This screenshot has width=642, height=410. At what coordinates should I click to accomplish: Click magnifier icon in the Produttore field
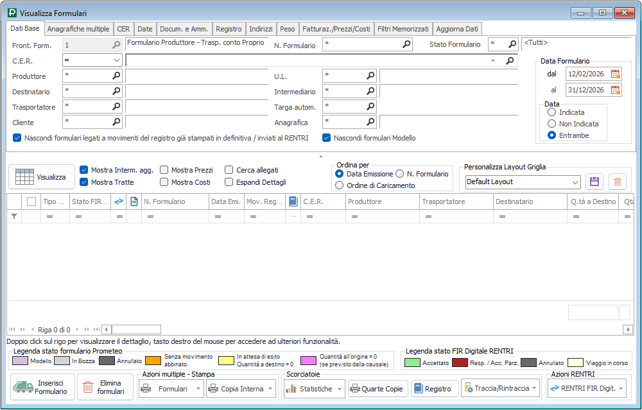pyautogui.click(x=116, y=76)
